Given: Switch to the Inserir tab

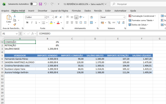Looking at the screenshot, I should pyautogui.click(x=31, y=11).
